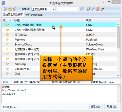122x112 pixels.
Task: Select the CNKI_中国知网(IP登陆) database row
Action: 59,25
